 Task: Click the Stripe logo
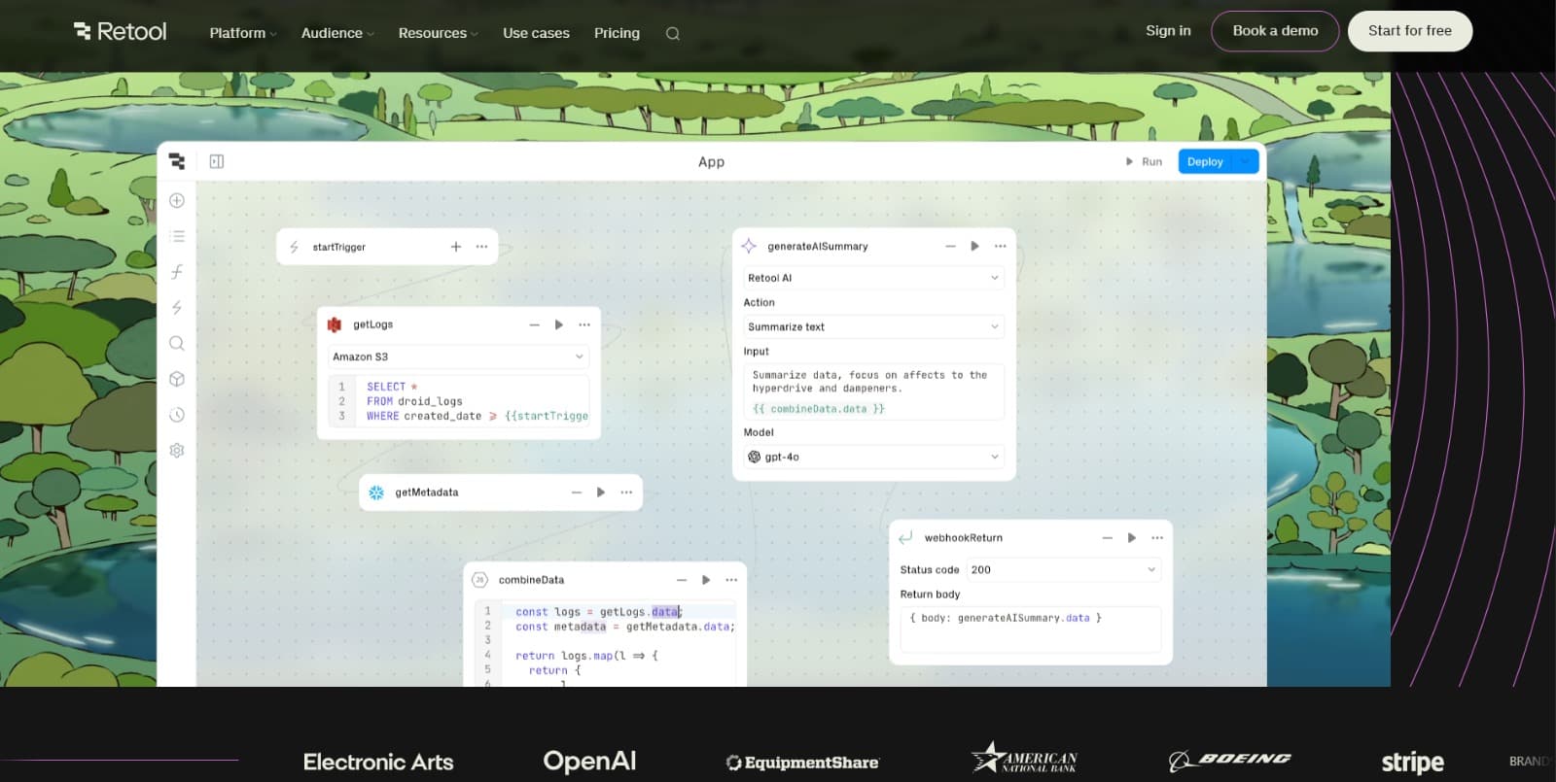pos(1412,763)
